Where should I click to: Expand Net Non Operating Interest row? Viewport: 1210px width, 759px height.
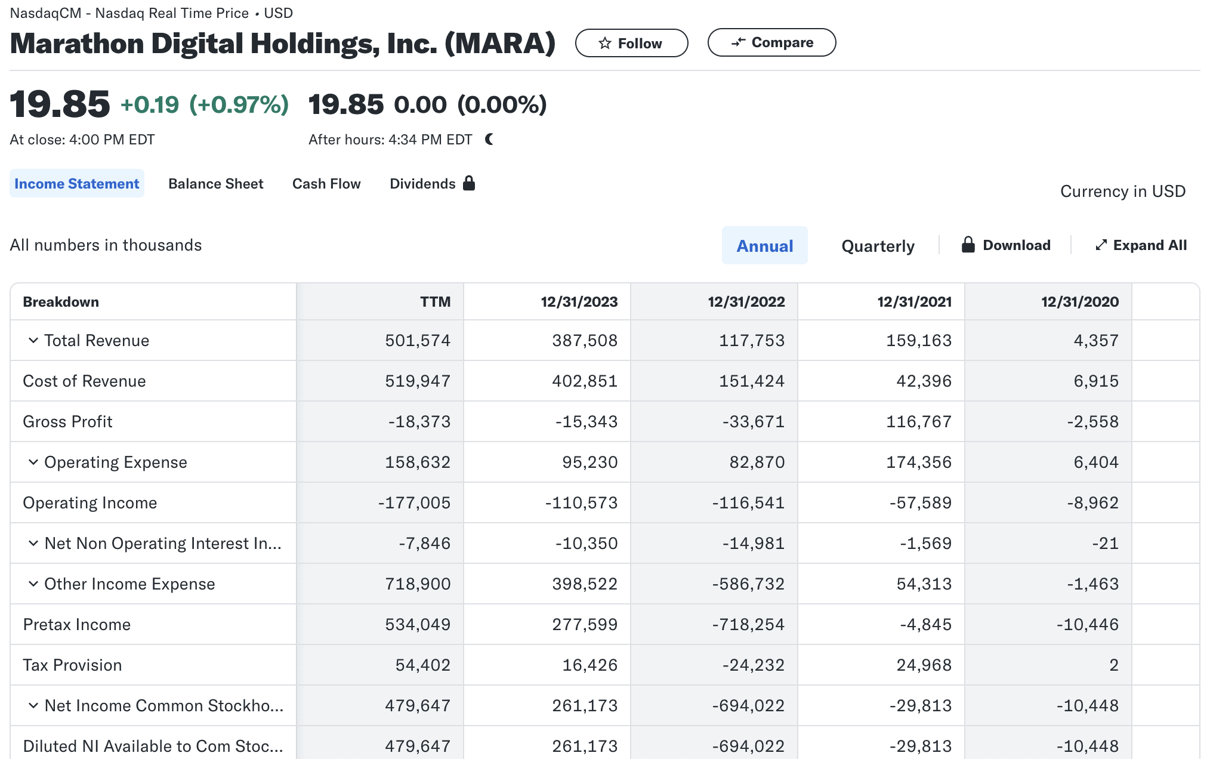33,544
